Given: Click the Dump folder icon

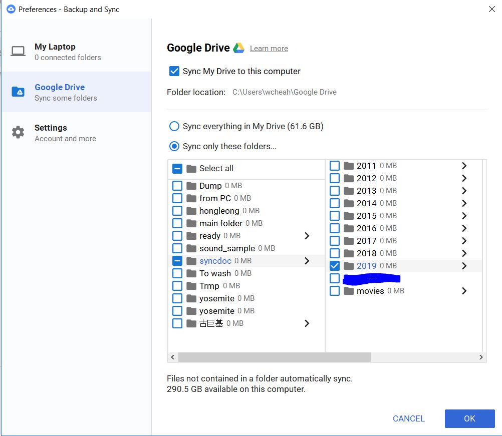Looking at the screenshot, I should tap(191, 186).
